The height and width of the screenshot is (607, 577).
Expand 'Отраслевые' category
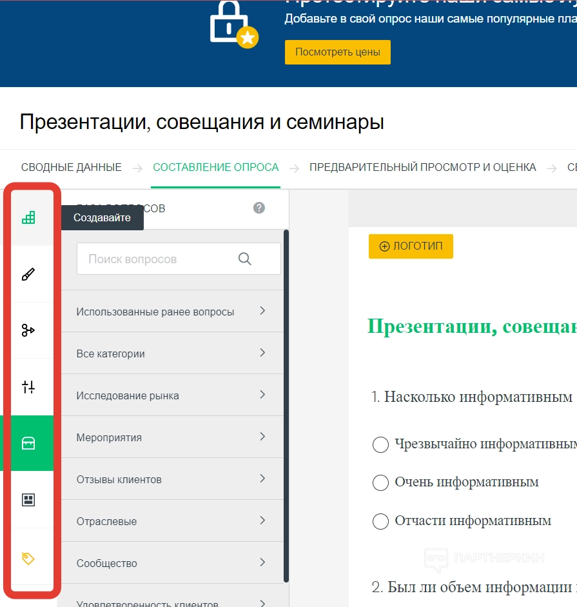[x=172, y=521]
